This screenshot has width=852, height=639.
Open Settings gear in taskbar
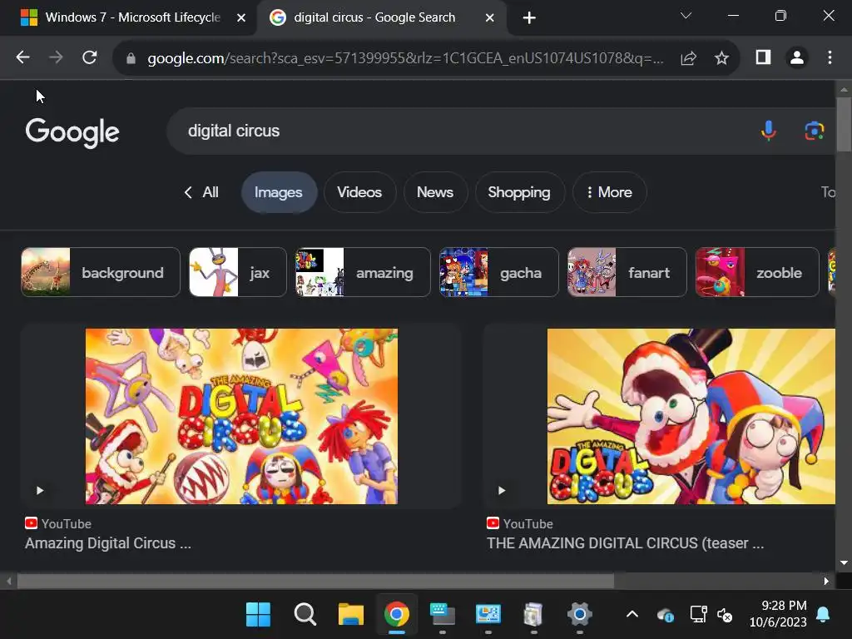tap(579, 615)
